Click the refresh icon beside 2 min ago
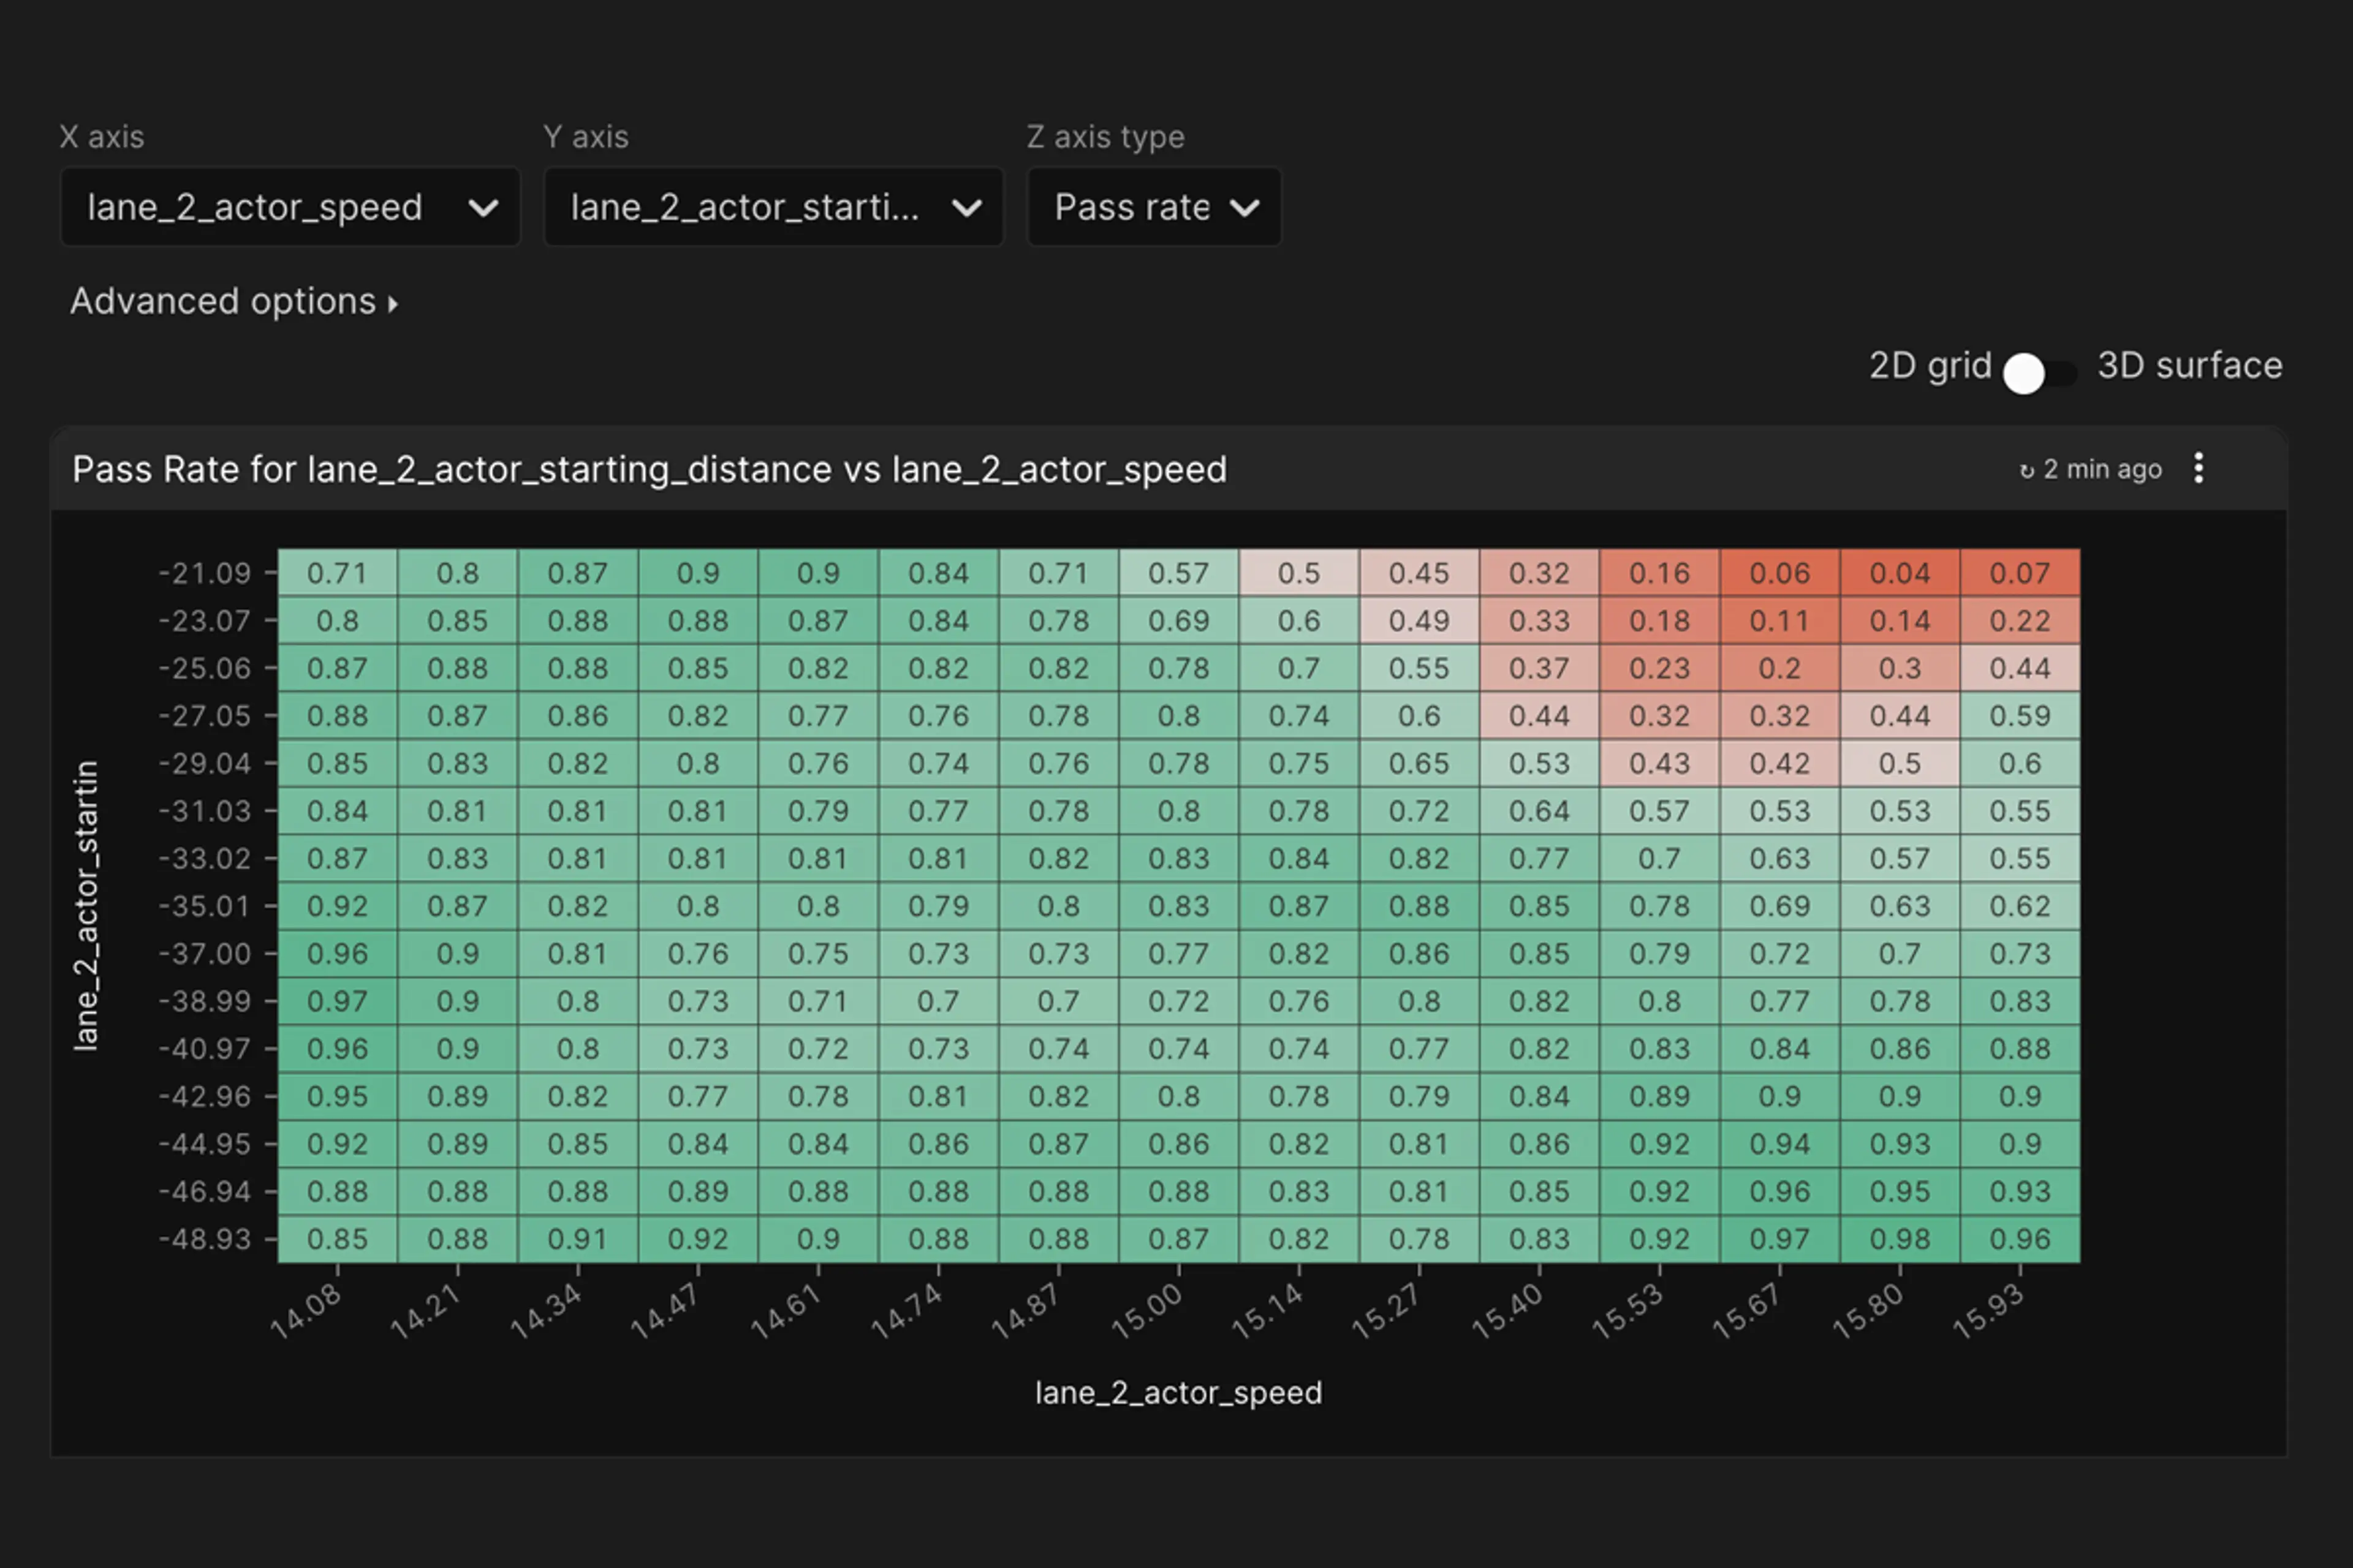 (2026, 471)
